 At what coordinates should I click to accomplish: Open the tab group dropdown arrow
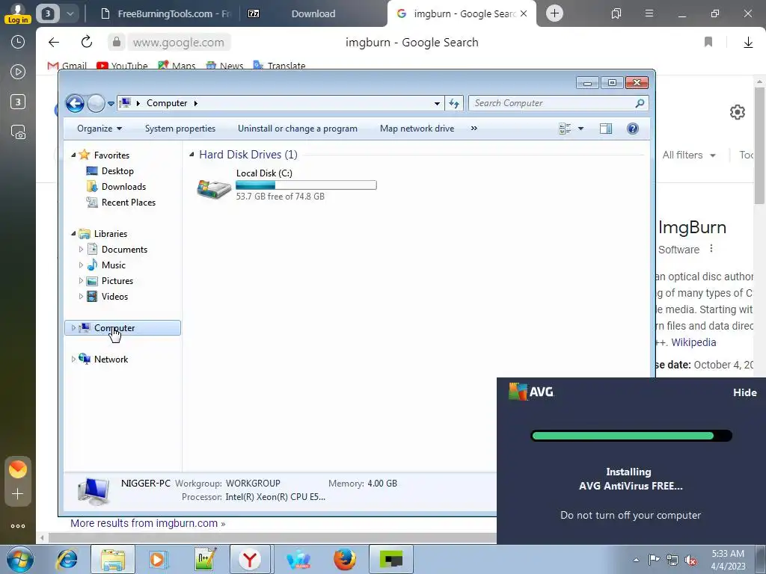(70, 13)
